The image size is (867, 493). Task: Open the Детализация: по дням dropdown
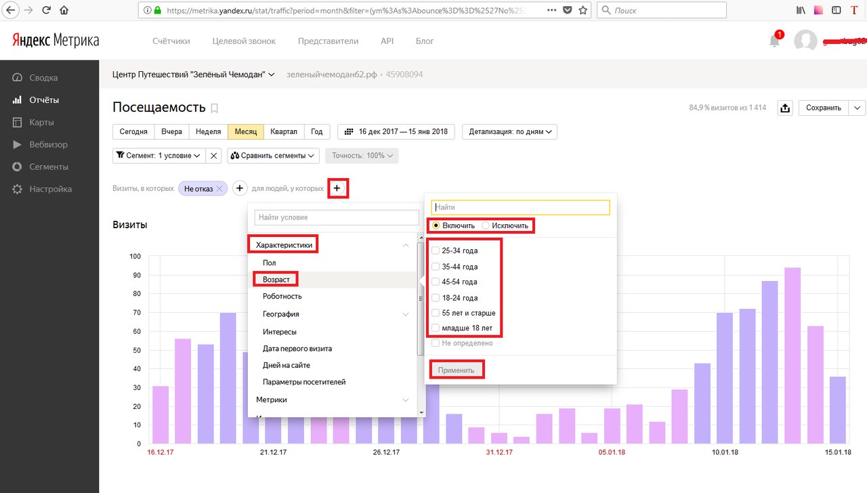[x=509, y=131]
